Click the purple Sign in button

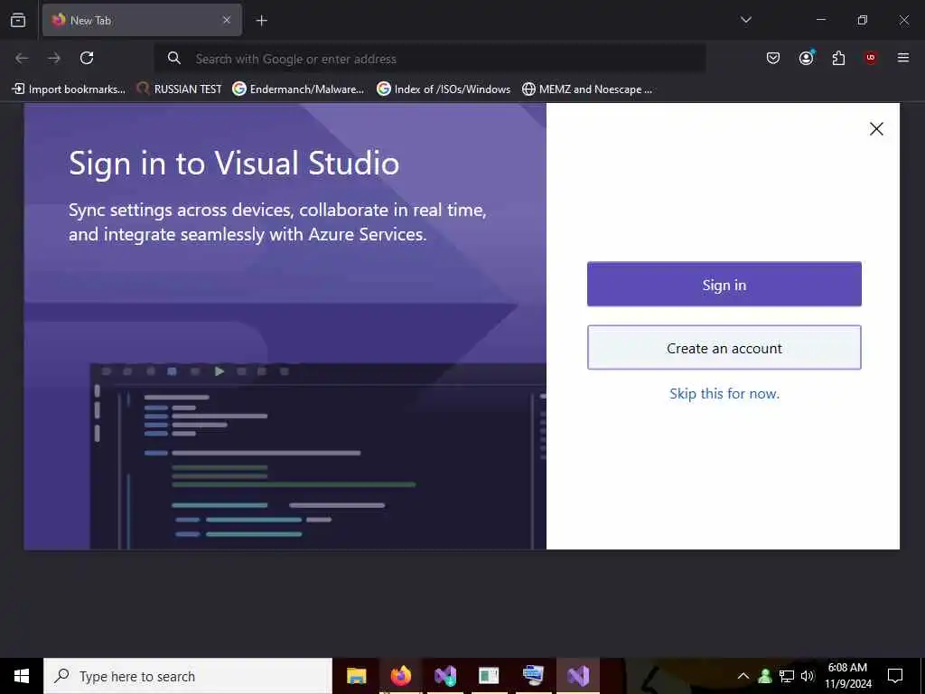724,285
